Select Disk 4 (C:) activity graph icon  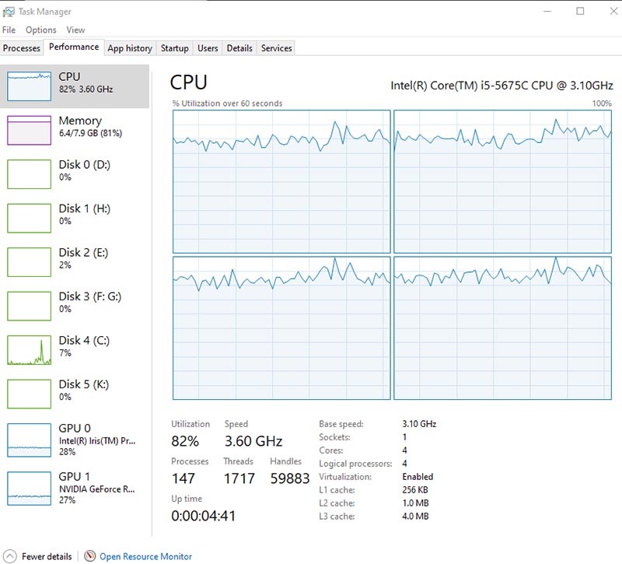(x=29, y=350)
